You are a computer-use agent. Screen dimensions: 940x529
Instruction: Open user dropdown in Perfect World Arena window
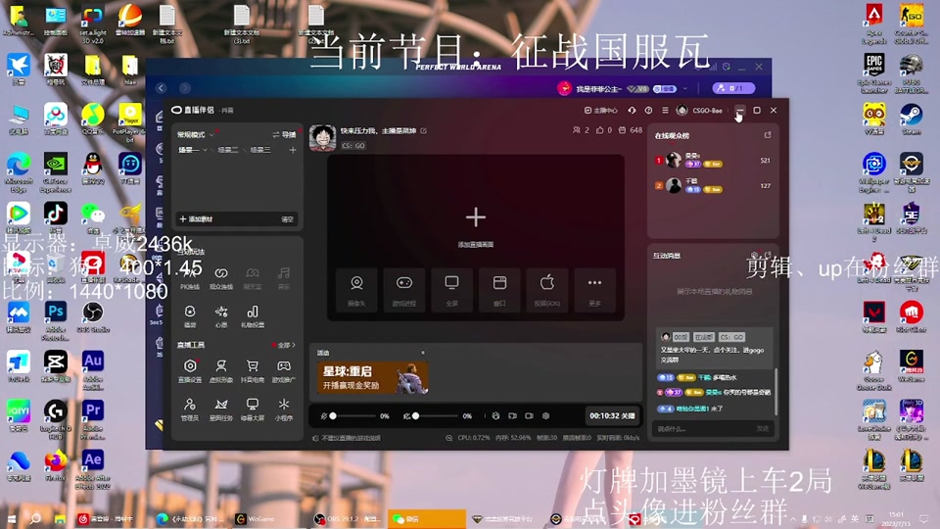point(685,89)
